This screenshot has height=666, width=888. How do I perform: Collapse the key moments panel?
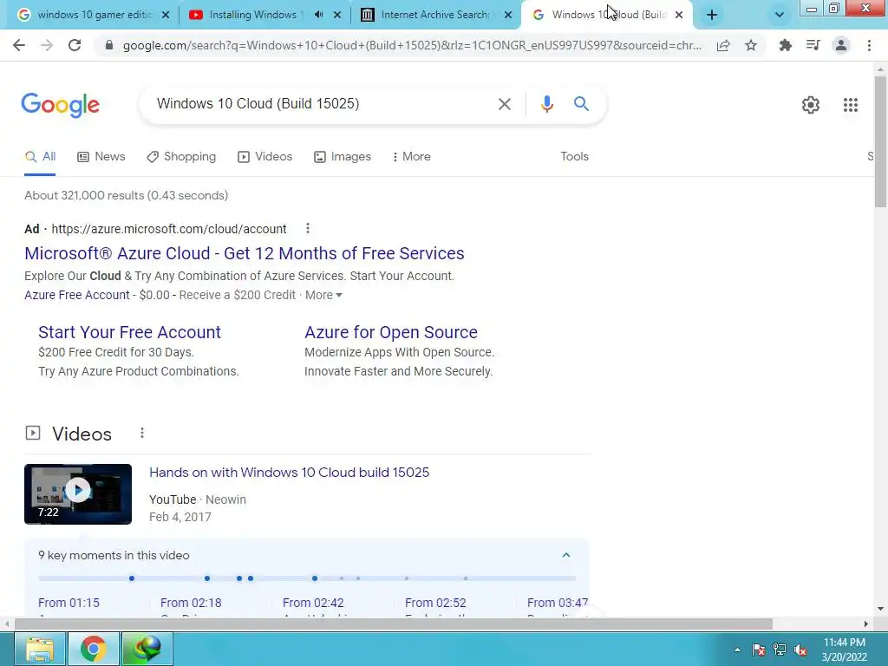tap(565, 555)
